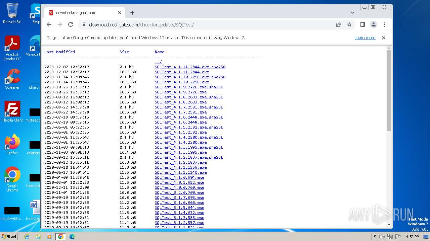
Task: Close the download.red-gate.com tab
Action: pos(120,13)
